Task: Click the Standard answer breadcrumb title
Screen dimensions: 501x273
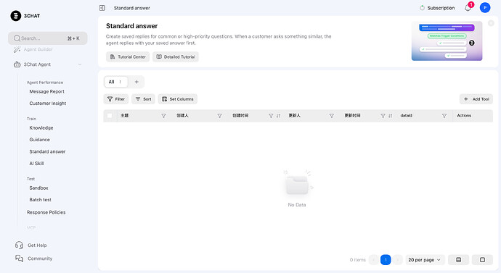Action: point(131,8)
